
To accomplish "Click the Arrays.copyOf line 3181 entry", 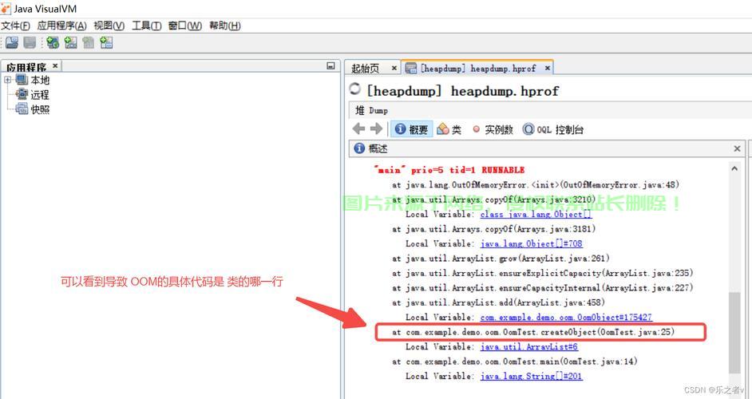I will (493, 229).
